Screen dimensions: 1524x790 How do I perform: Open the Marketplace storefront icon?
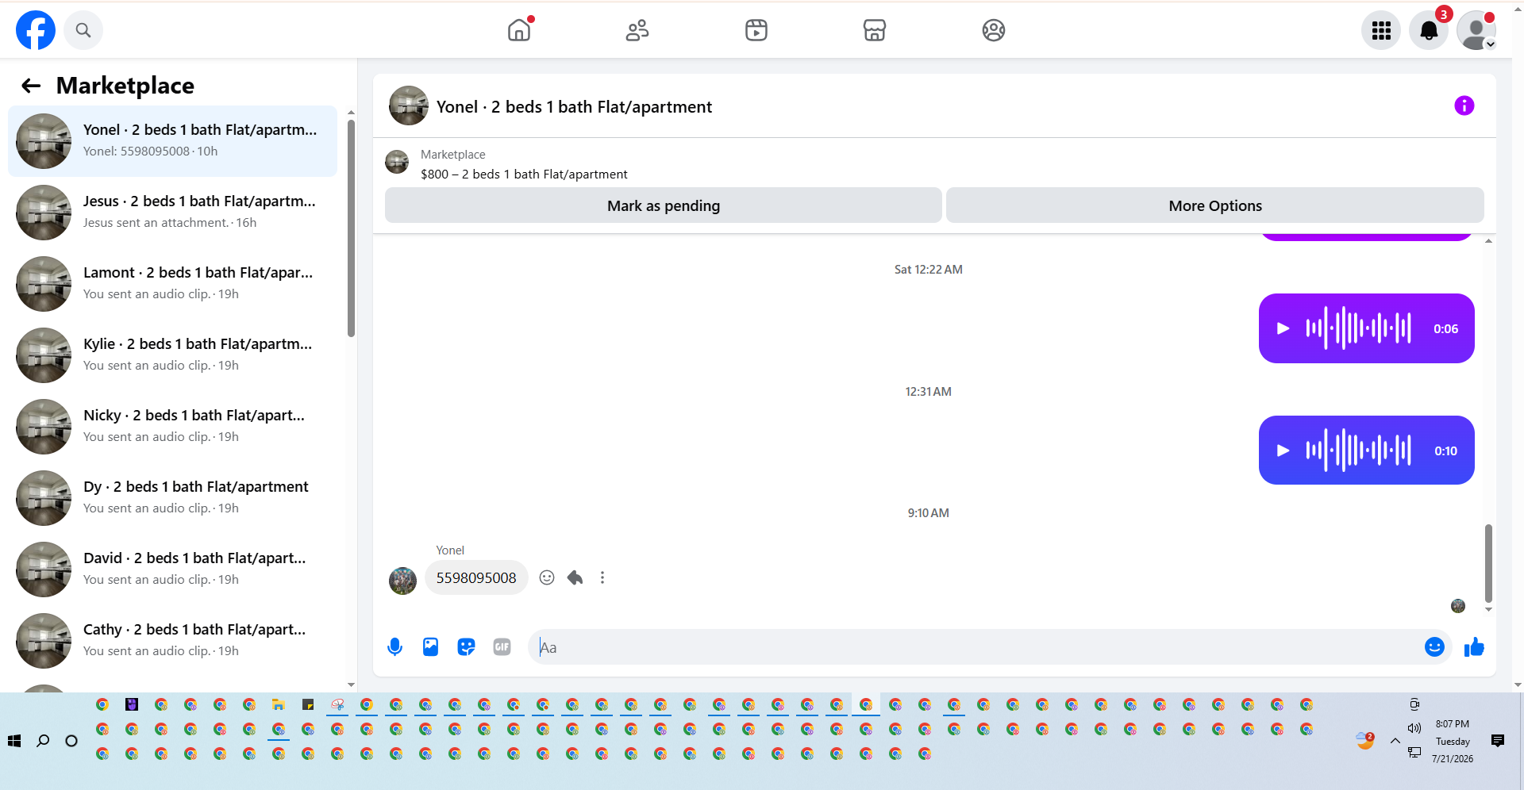pos(875,30)
